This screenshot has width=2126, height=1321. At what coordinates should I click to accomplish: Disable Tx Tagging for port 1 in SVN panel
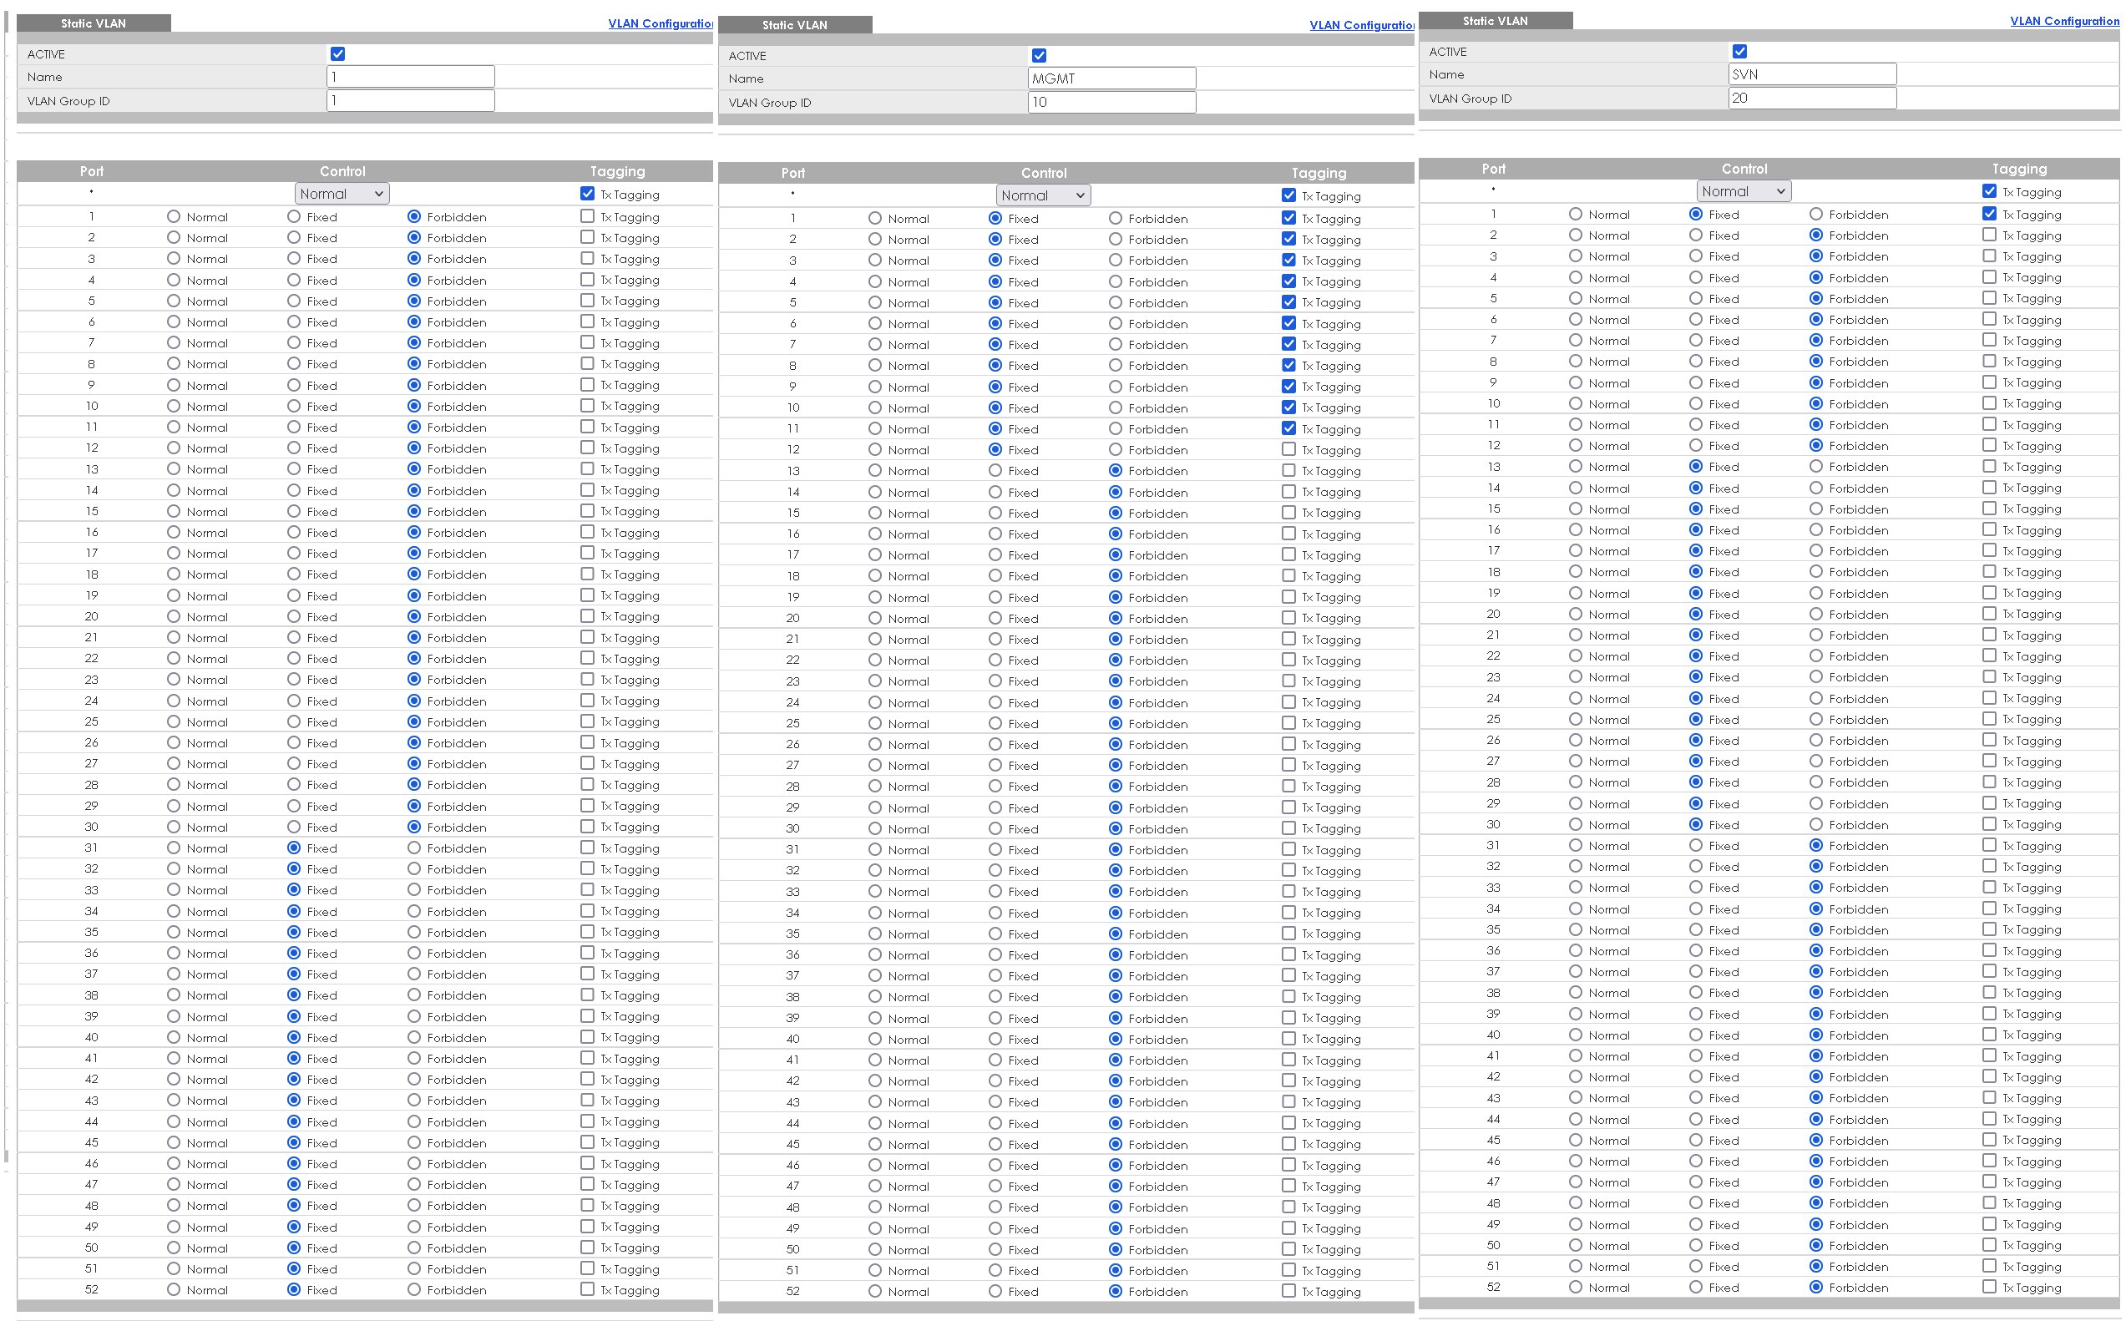(1990, 213)
